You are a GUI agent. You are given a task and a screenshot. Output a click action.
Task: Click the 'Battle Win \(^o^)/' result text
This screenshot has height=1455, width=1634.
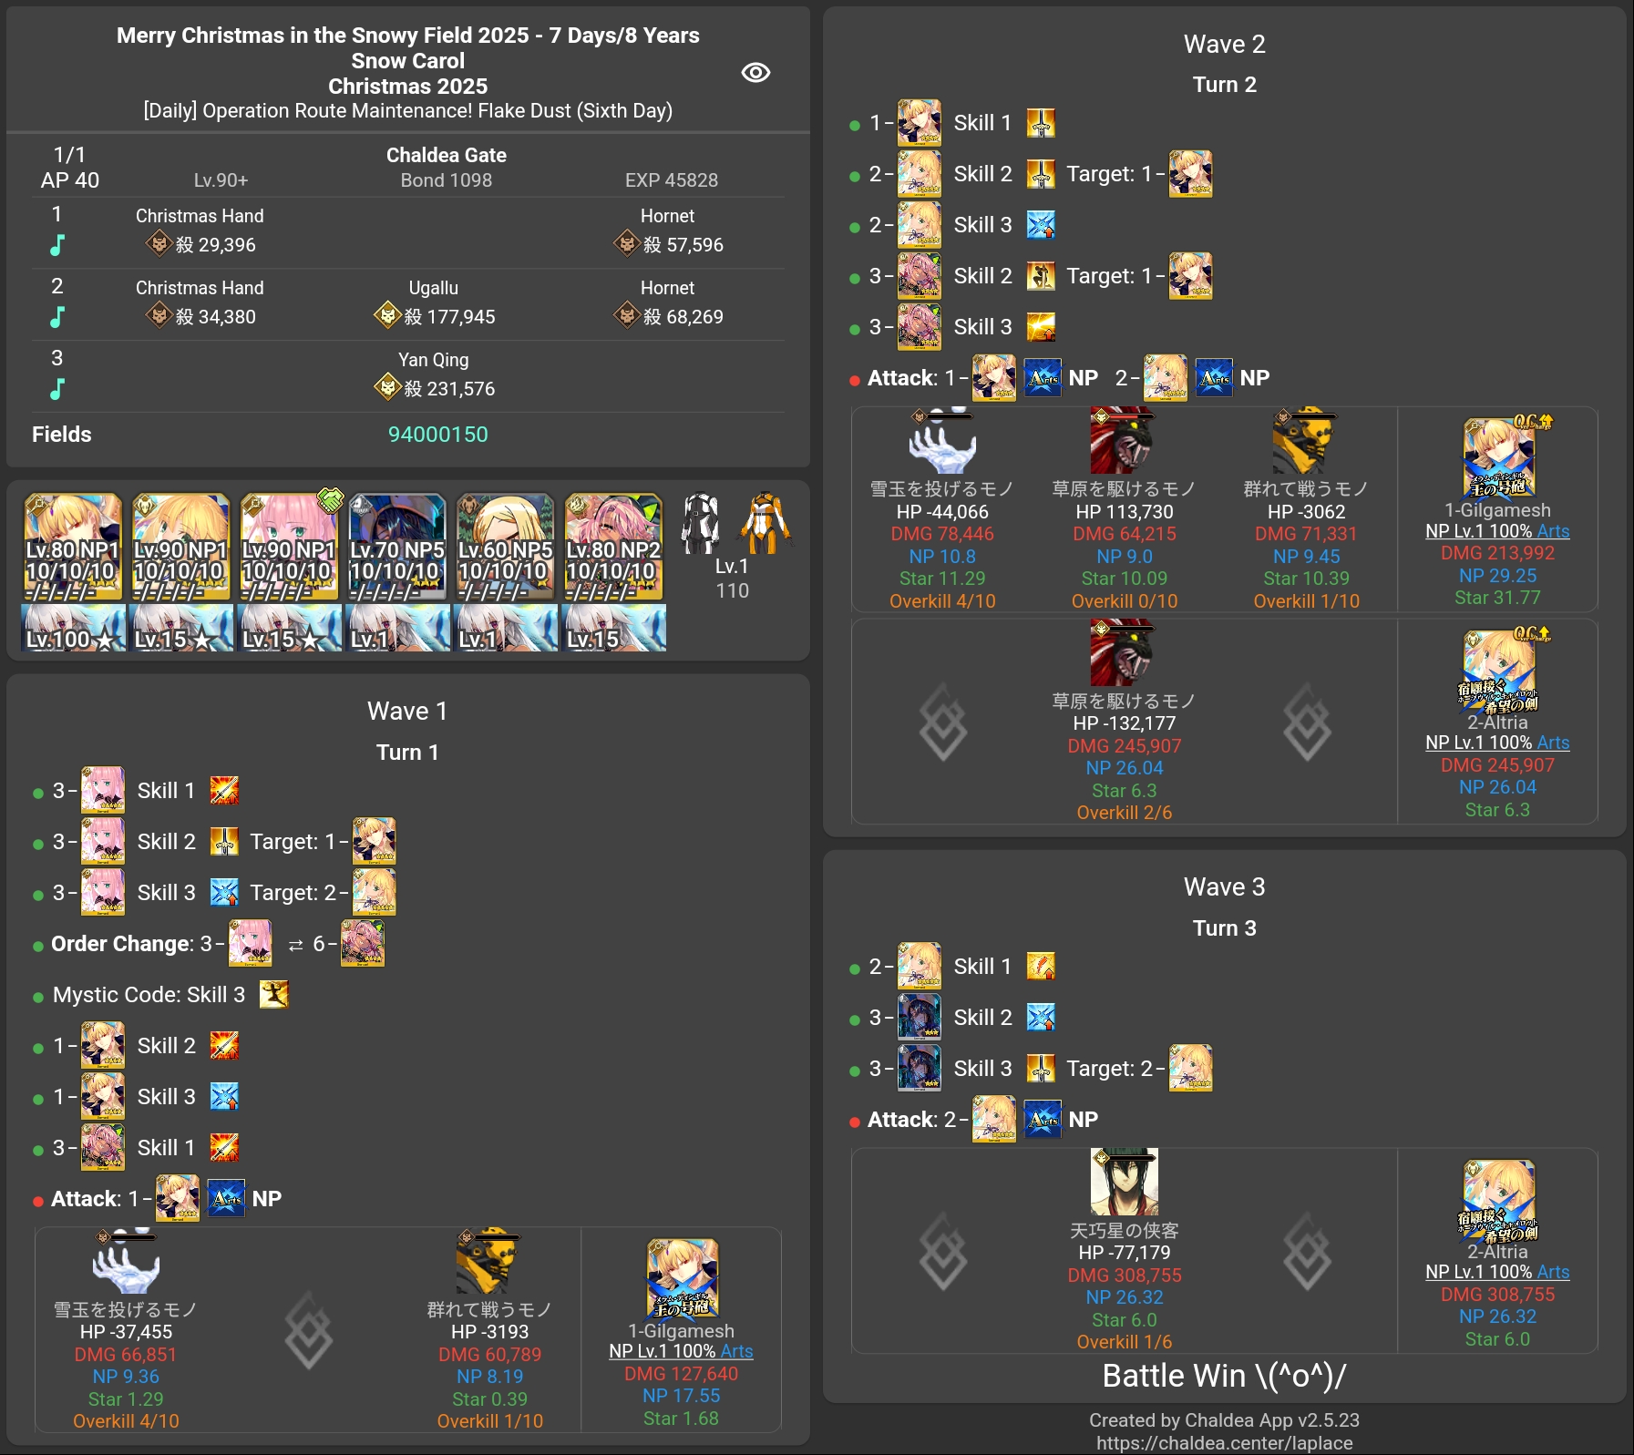(x=1224, y=1376)
